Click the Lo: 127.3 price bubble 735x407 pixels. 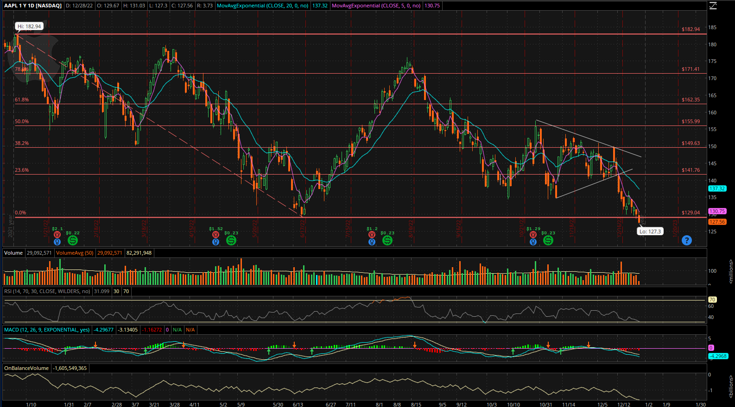click(651, 232)
